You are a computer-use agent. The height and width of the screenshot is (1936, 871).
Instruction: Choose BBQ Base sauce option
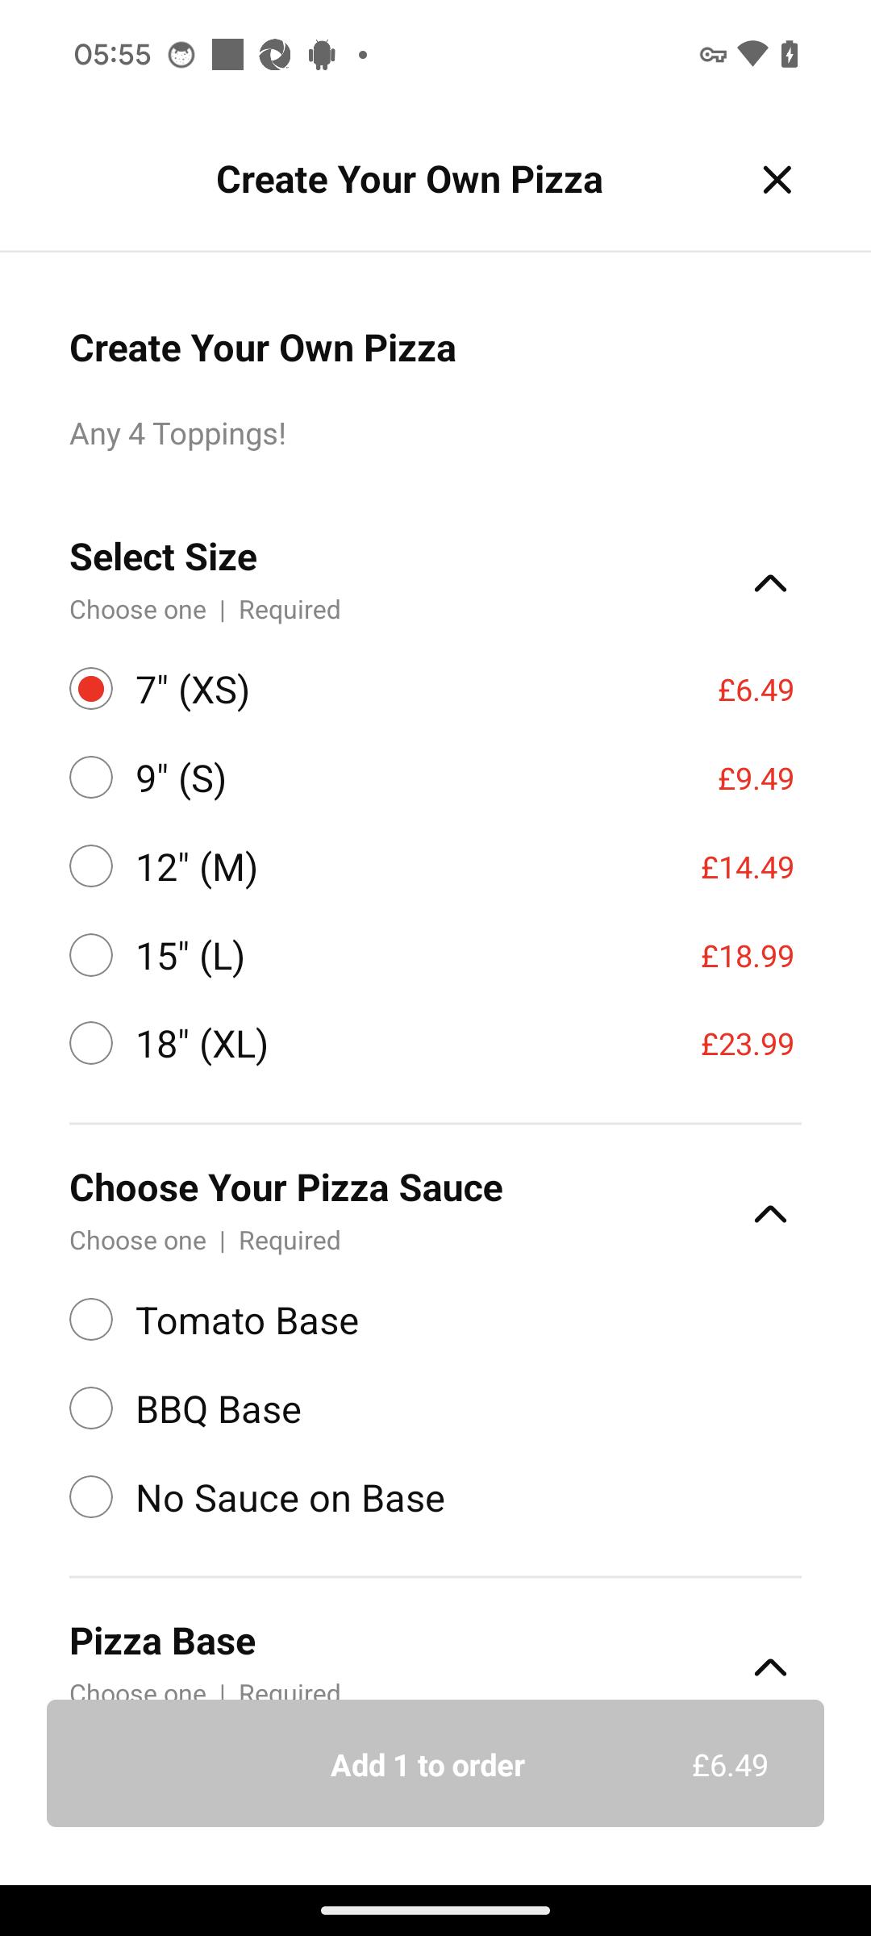pyautogui.click(x=91, y=1408)
